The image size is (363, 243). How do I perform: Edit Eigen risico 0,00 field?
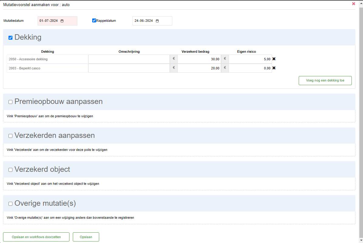(250, 68)
